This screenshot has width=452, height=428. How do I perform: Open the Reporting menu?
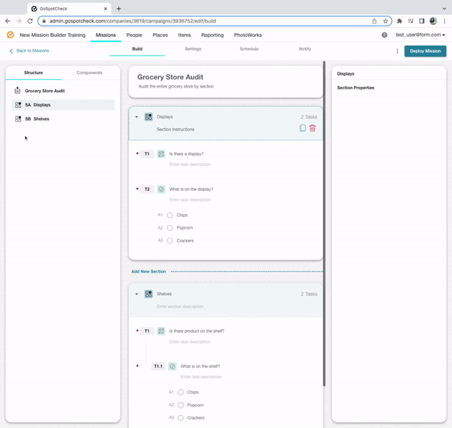pyautogui.click(x=212, y=35)
